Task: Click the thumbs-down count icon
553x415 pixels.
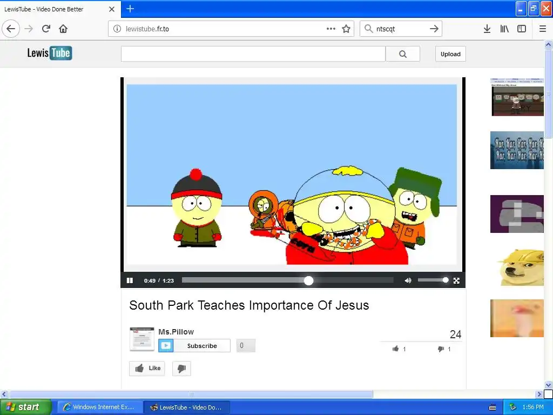Action: pyautogui.click(x=441, y=349)
